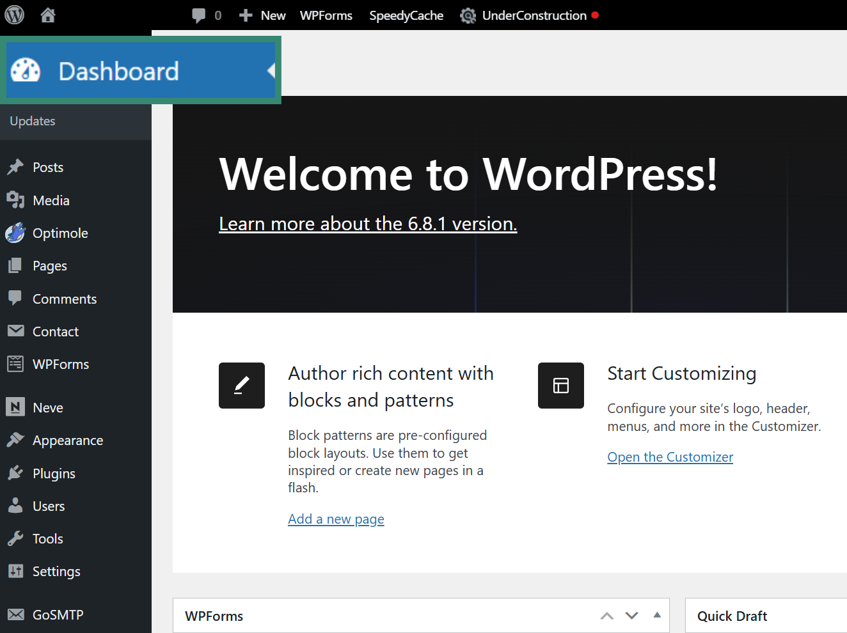Click the Quick Draft widget header
The height and width of the screenshot is (633, 847).
coord(731,615)
